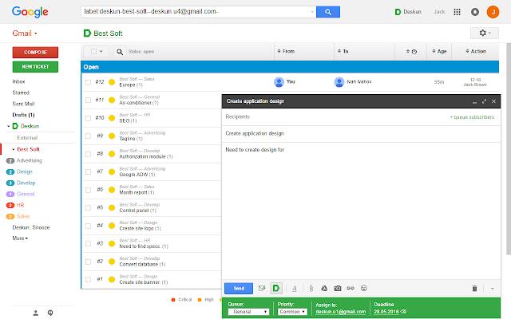Open the Queue dropdown set to General

248,311
